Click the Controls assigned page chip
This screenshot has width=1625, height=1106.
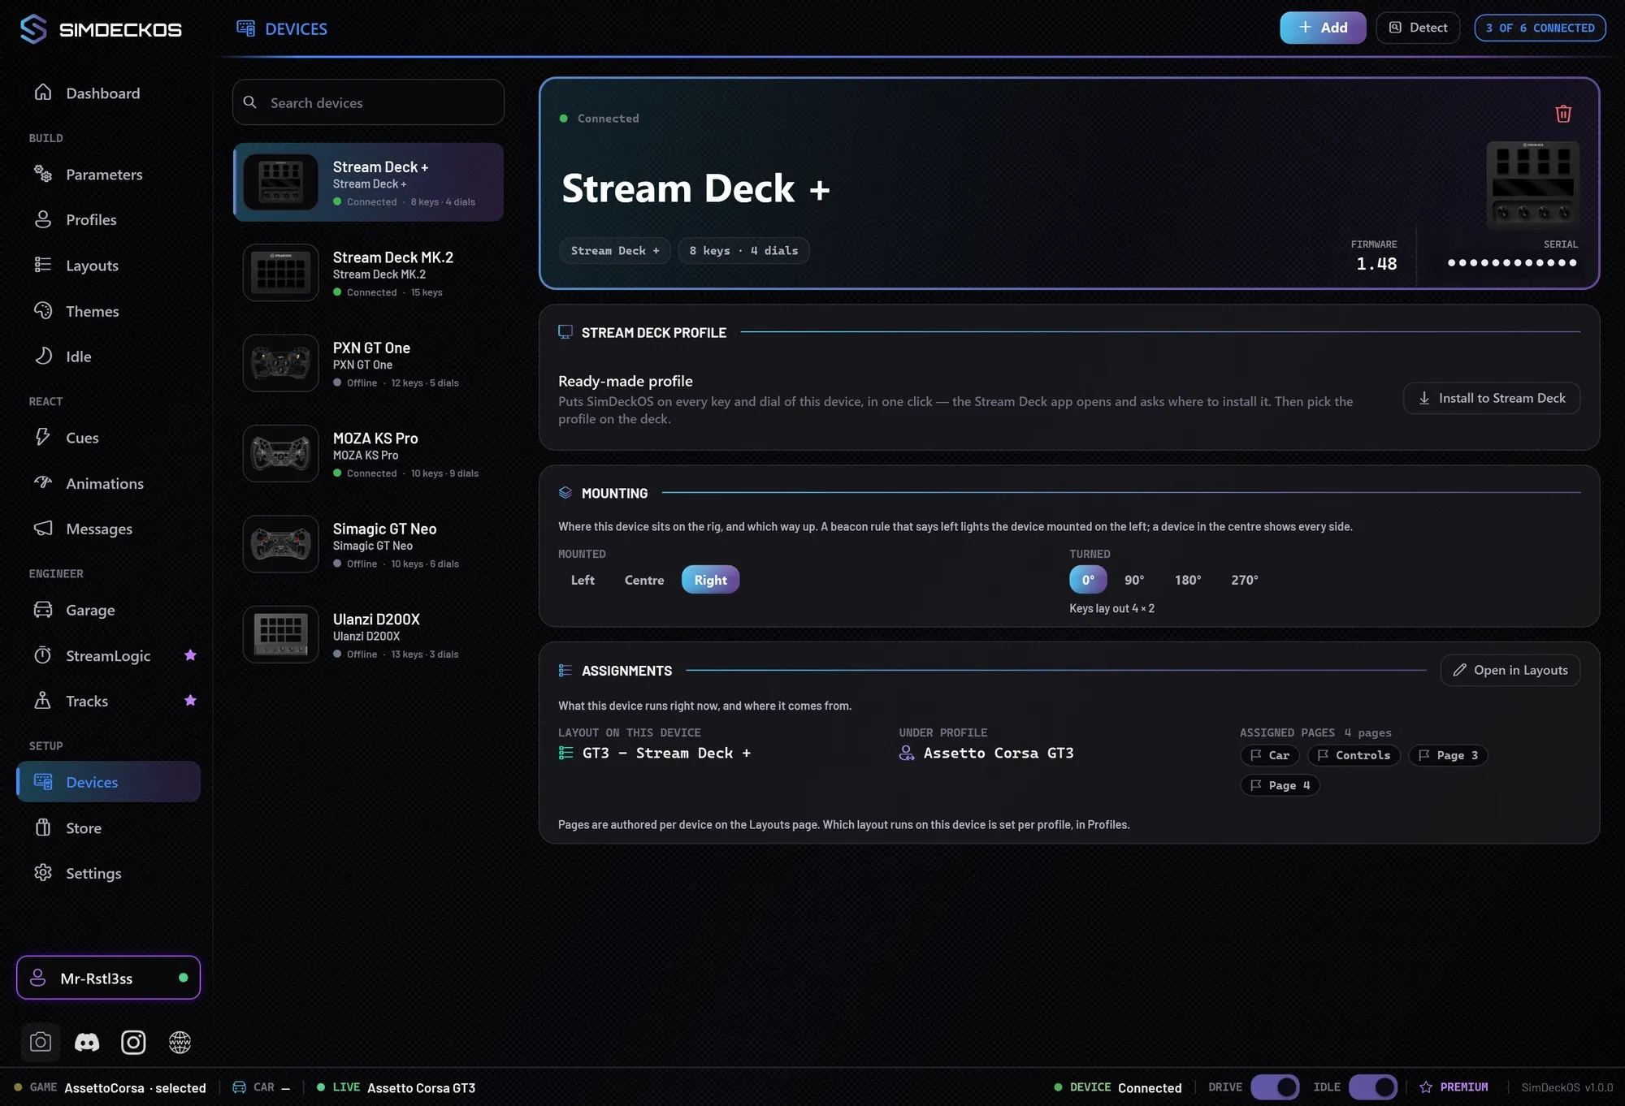1354,755
